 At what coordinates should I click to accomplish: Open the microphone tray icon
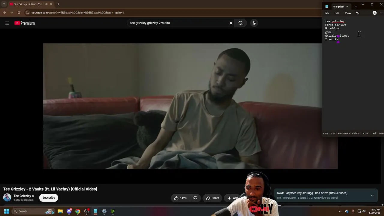(353, 211)
